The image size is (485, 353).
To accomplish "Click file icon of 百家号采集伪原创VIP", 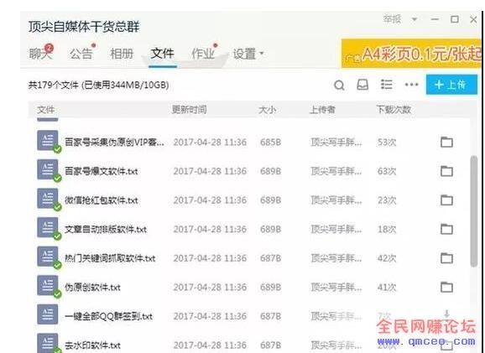I will click(x=48, y=141).
